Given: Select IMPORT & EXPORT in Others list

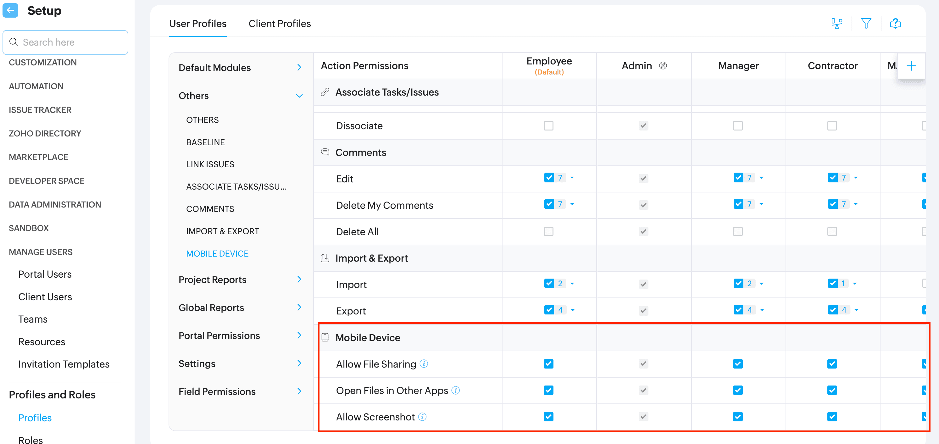Looking at the screenshot, I should [222, 231].
